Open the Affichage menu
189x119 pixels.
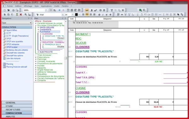pos(28,6)
